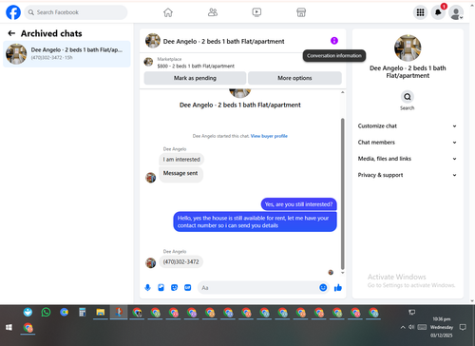The height and width of the screenshot is (346, 475).
Task: Open the Marketplace icon in top navigation
Action: (x=301, y=12)
